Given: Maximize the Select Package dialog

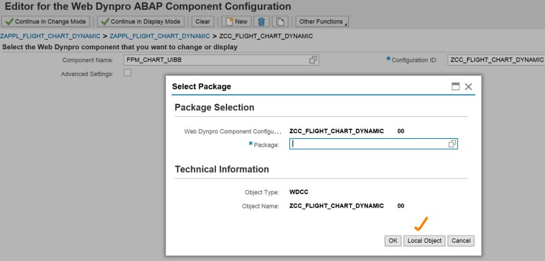Looking at the screenshot, I should pos(455,86).
